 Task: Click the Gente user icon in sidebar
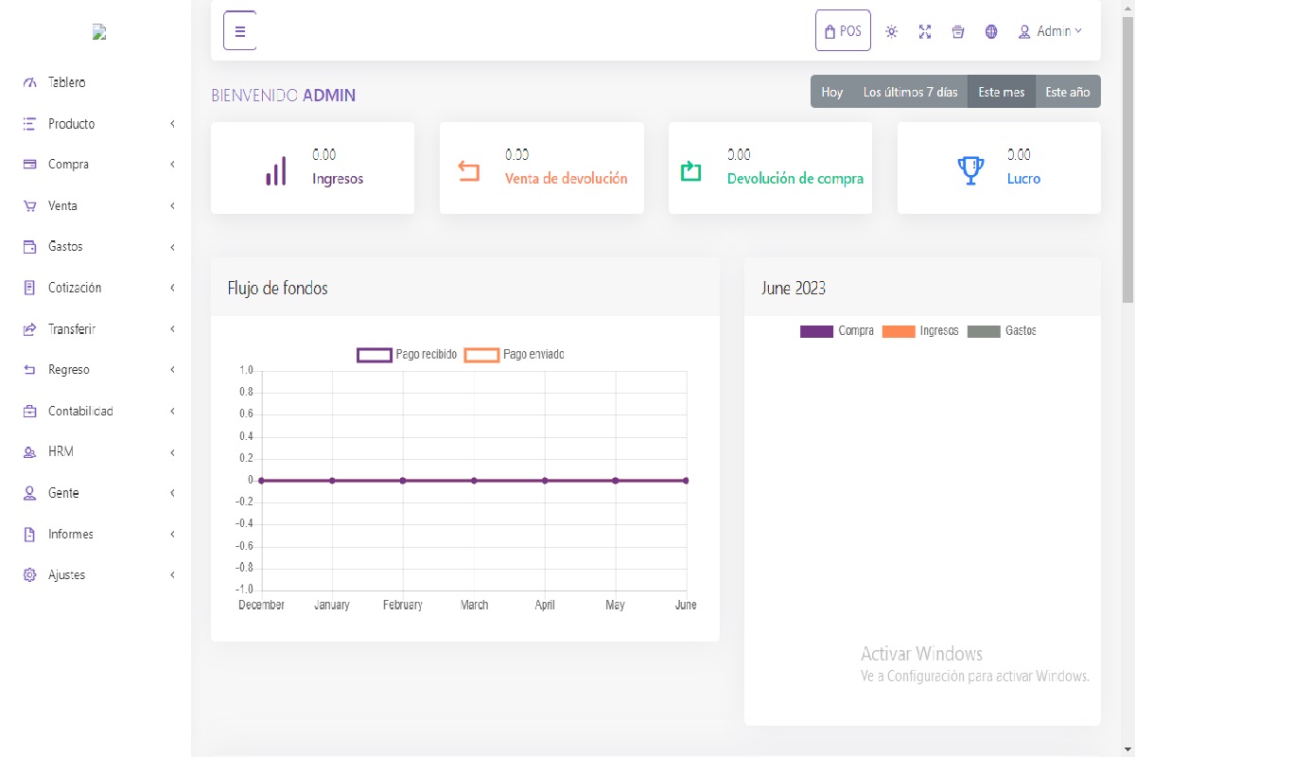coord(29,493)
